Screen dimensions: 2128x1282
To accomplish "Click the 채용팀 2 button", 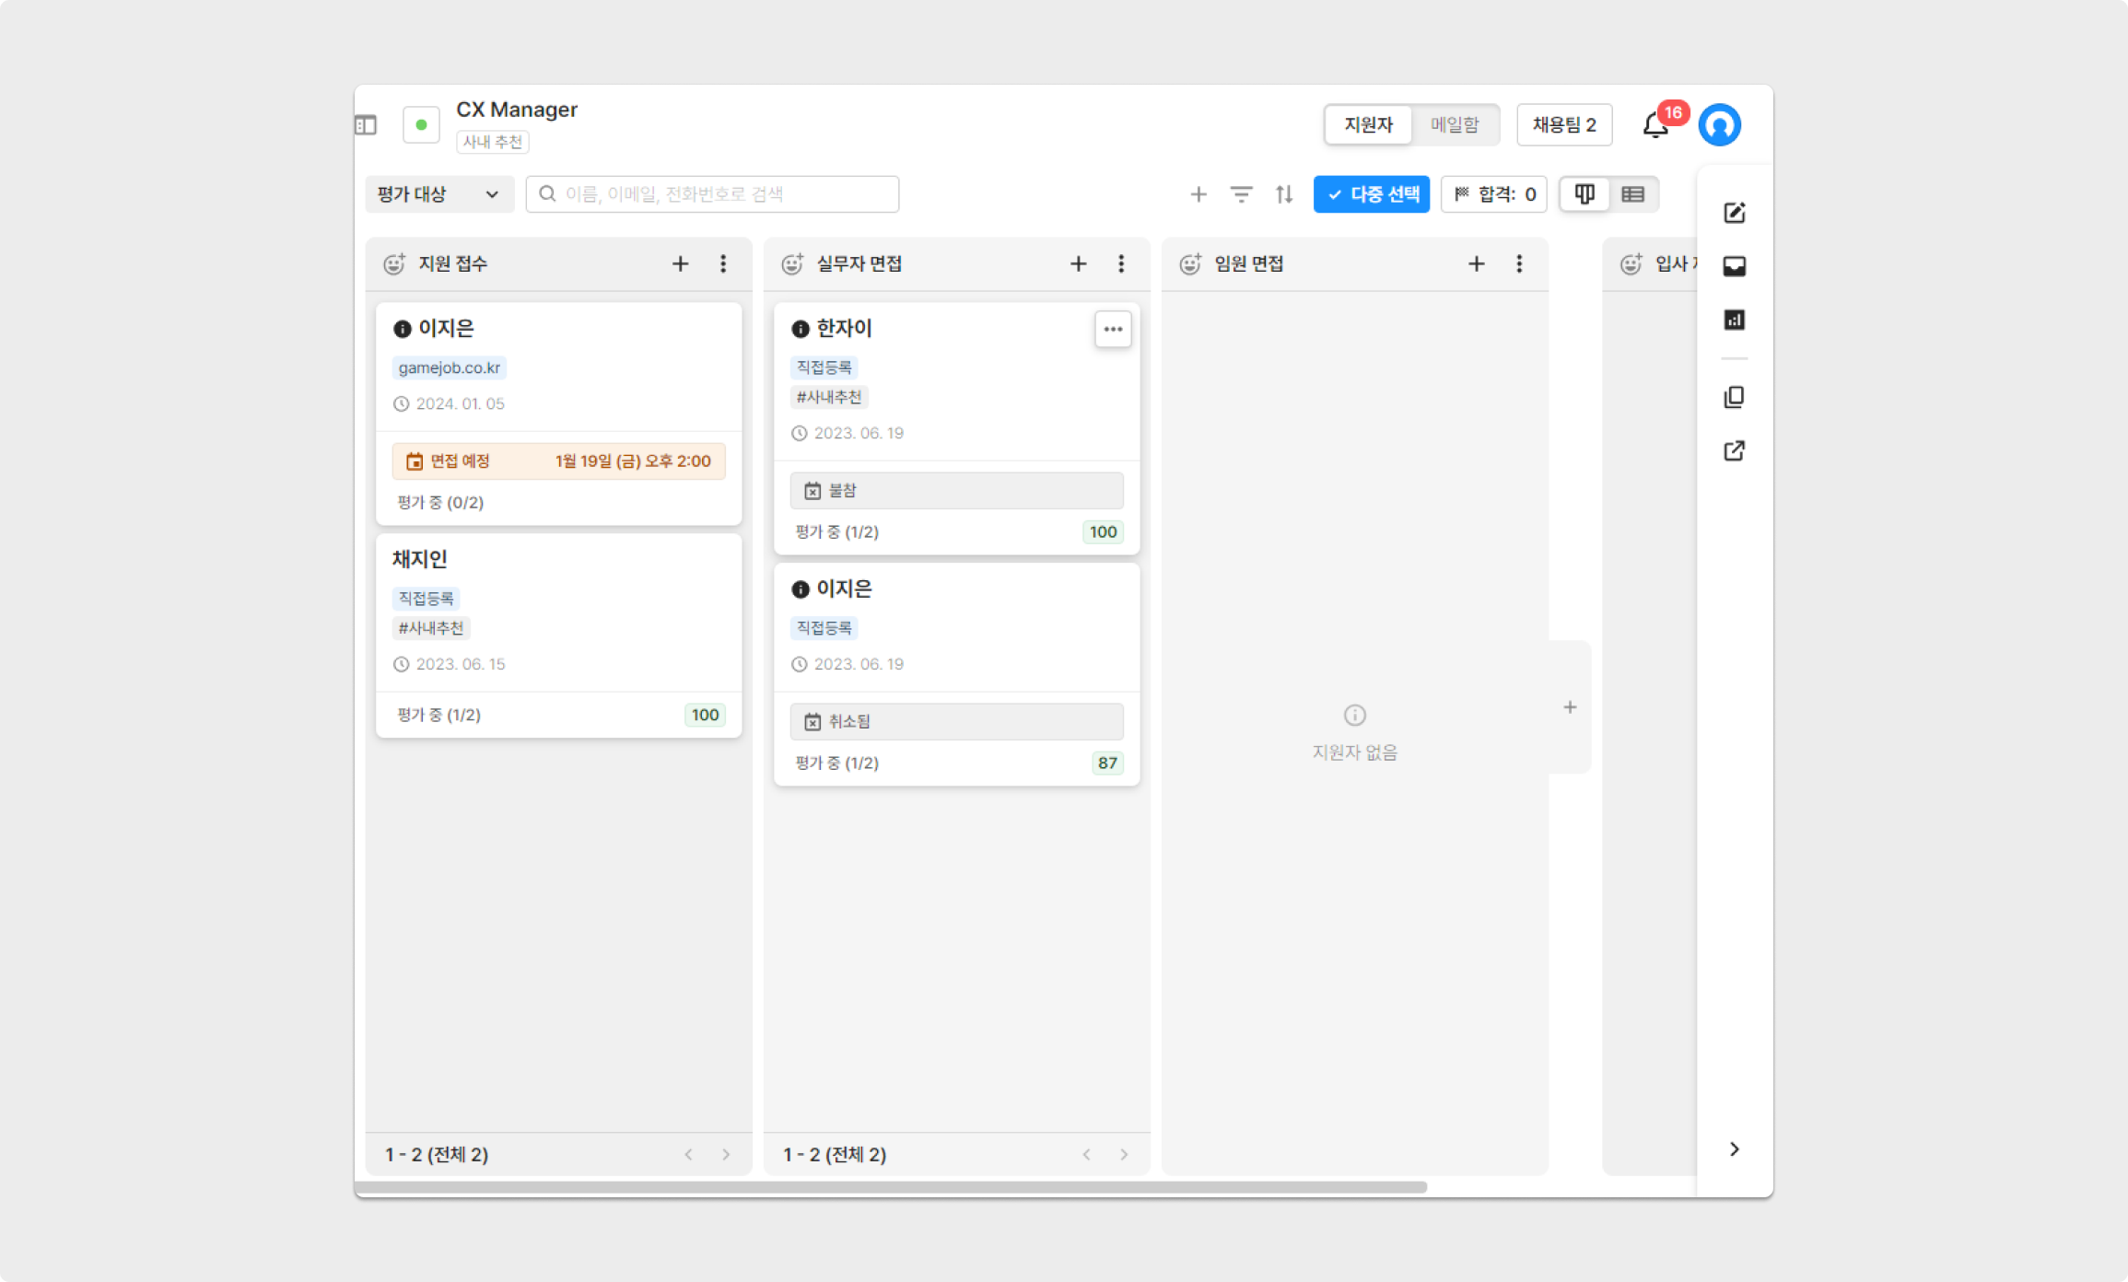I will [x=1563, y=125].
